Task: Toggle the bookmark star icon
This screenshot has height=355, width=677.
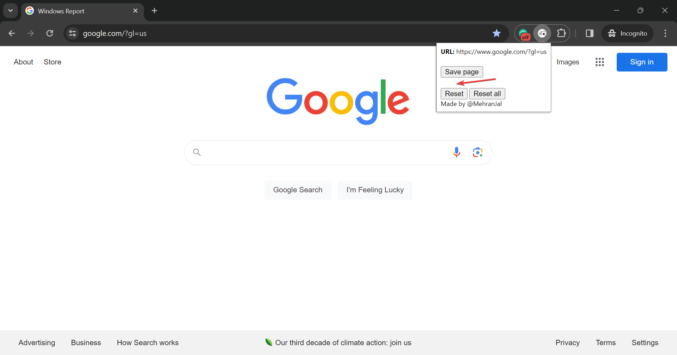Action: 496,33
